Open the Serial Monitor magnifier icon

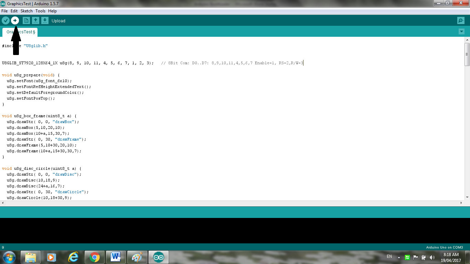[x=461, y=21]
